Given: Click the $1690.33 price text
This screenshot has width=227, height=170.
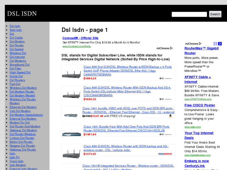Looking at the screenshot, I should tap(90, 99).
